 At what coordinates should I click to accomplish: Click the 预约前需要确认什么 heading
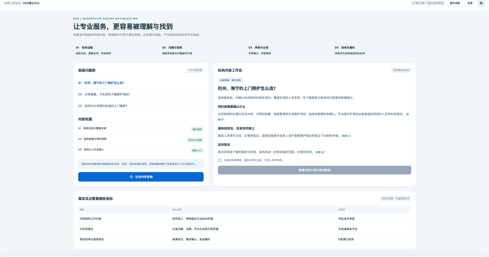click(231, 107)
